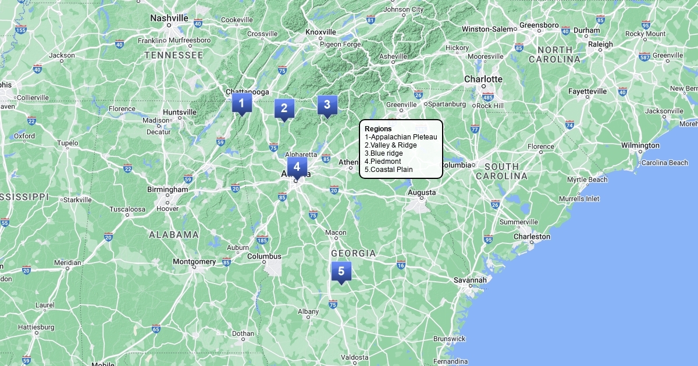Screen dimensions: 698x366
Task: Click the GEORGIA state label
Action: 353,253
